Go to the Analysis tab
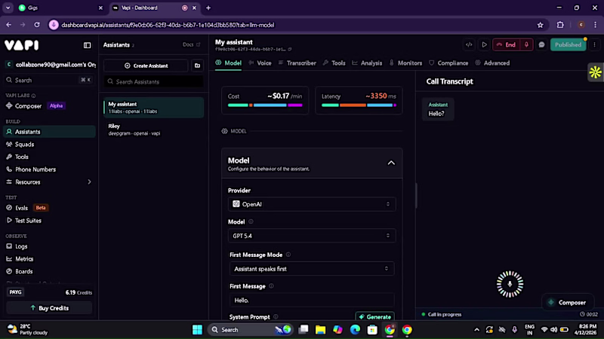This screenshot has width=604, height=339. [367, 63]
